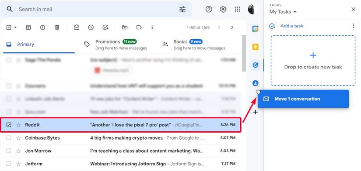Open the Support help icon

point(209,10)
